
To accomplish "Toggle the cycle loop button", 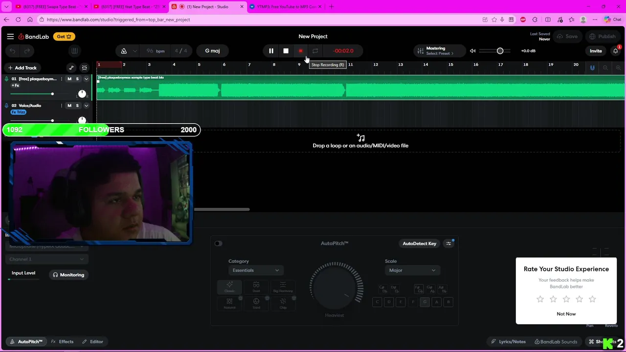I will click(315, 51).
